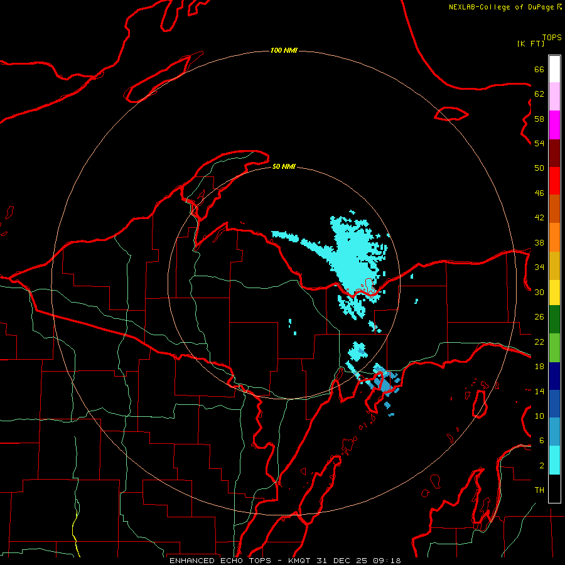Click the 31 DEC 25 date stamp
The image size is (565, 565).
click(342, 561)
